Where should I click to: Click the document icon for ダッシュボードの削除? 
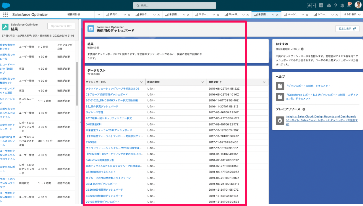tap(280, 86)
